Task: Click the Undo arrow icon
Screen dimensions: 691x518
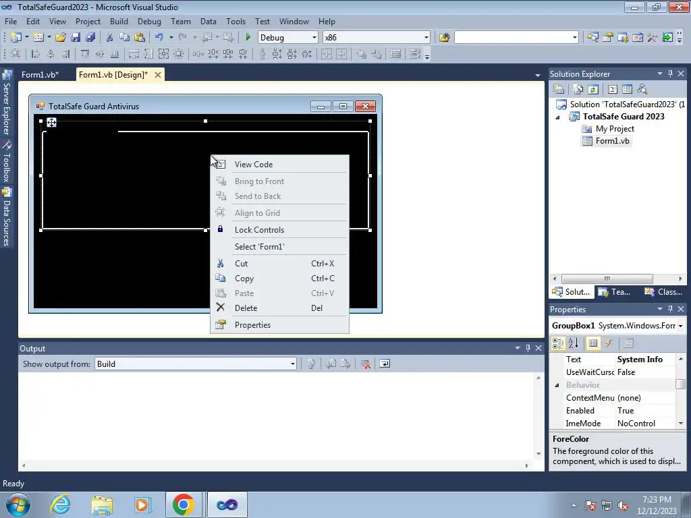Action: (x=159, y=38)
